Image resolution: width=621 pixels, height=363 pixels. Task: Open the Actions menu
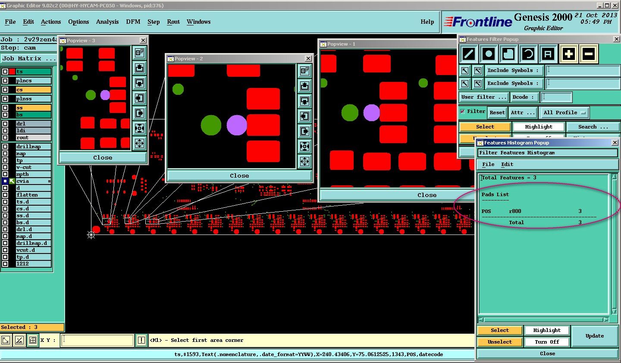(x=51, y=22)
